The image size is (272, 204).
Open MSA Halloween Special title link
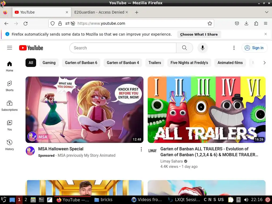click(61, 149)
